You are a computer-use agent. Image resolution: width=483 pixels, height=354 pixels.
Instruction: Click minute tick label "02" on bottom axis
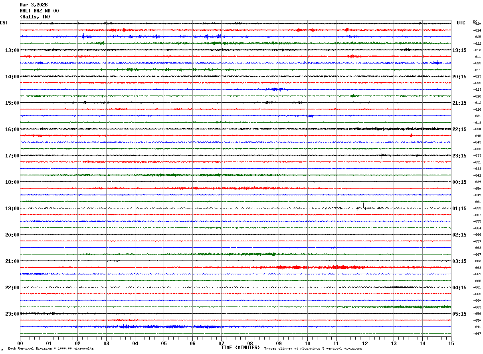pos(77,343)
